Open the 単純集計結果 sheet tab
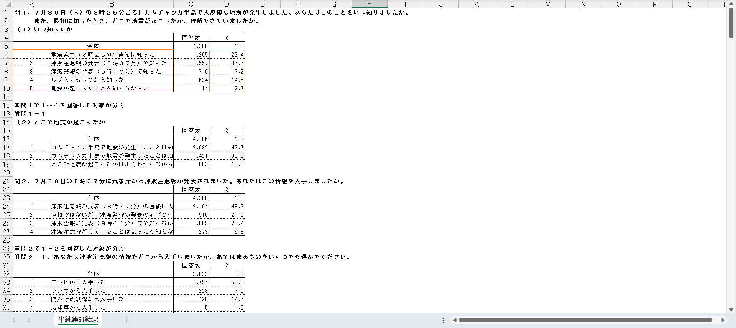The height and width of the screenshot is (328, 736). click(78, 320)
